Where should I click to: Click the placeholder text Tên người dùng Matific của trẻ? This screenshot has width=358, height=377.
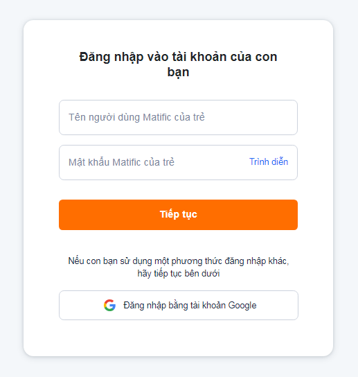point(136,117)
